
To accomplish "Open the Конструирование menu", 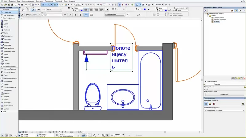I will pyautogui.click(x=28, y=1).
